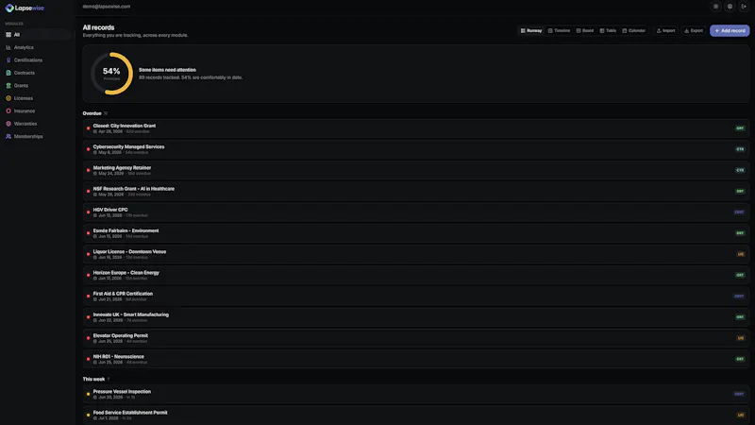The width and height of the screenshot is (755, 425).
Task: Open Cybersecurity Managed Services record
Action: click(415, 149)
